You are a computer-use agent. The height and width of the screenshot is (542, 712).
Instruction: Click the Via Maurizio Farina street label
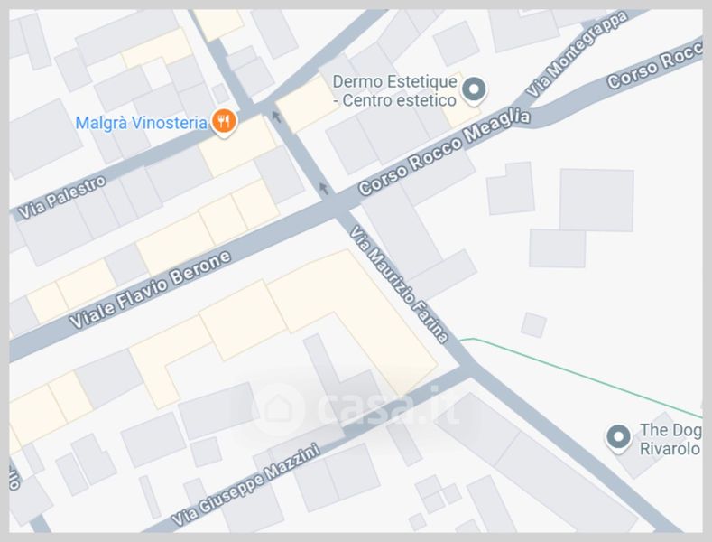pos(398,285)
